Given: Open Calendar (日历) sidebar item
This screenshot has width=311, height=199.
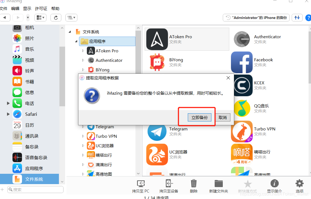Looking at the screenshot, I should (30, 125).
